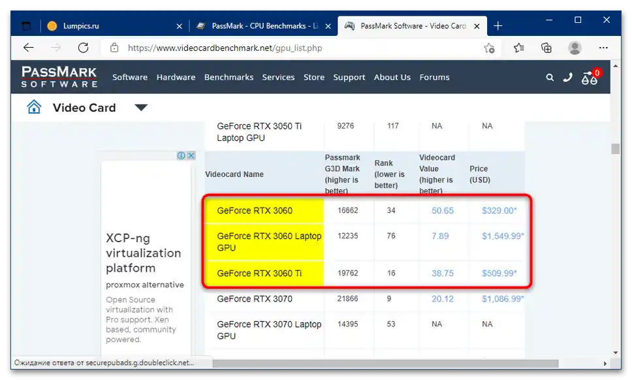This screenshot has height=380, width=632.
Task: Click the 50.65 videocard value link
Action: pos(443,210)
